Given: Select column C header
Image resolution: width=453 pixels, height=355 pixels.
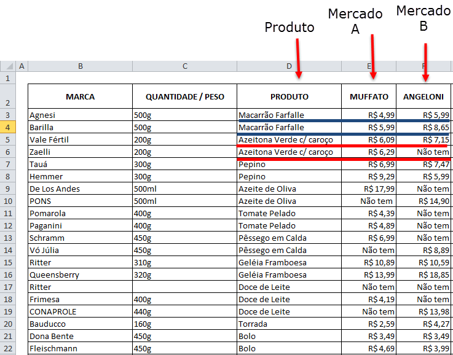Looking at the screenshot, I should click(184, 66).
